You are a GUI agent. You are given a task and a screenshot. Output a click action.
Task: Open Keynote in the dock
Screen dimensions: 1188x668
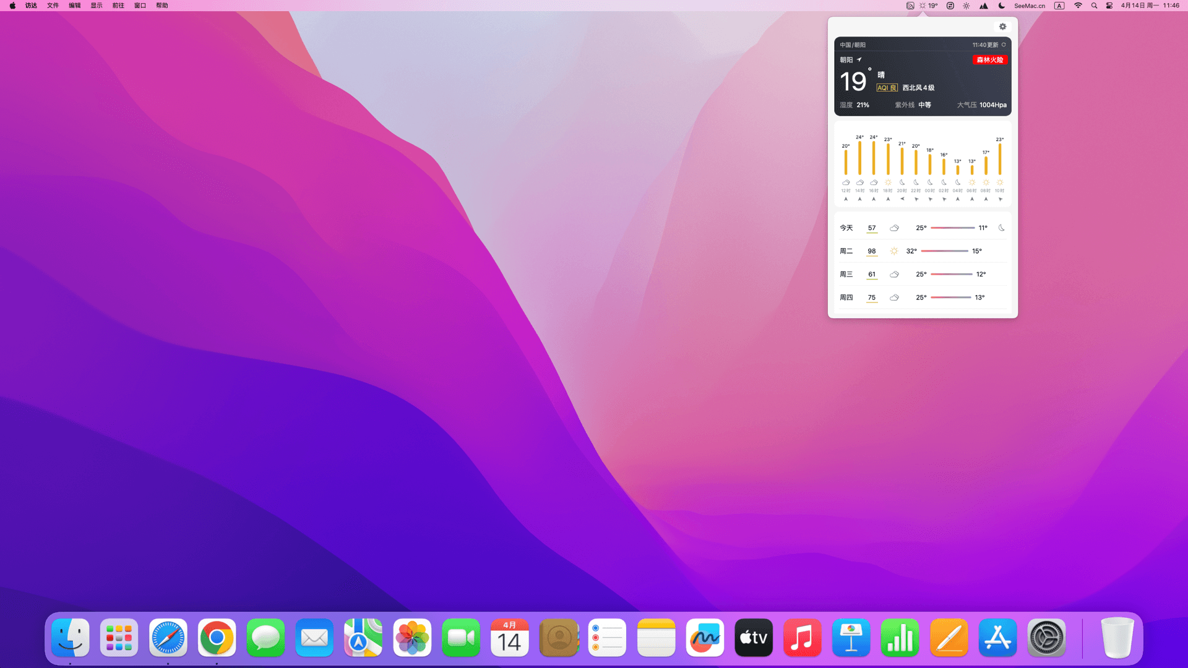(851, 638)
